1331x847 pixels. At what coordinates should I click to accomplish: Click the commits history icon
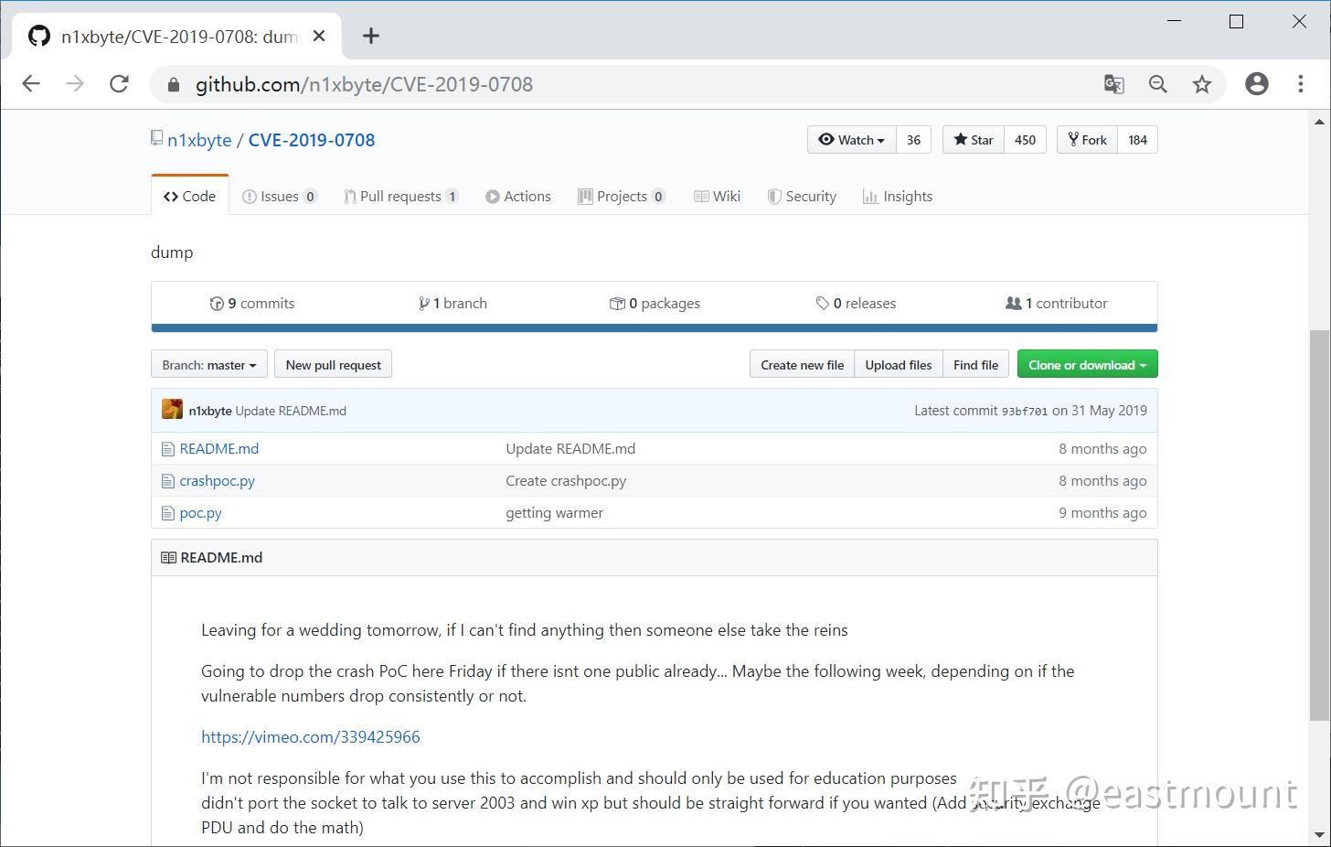coord(217,304)
